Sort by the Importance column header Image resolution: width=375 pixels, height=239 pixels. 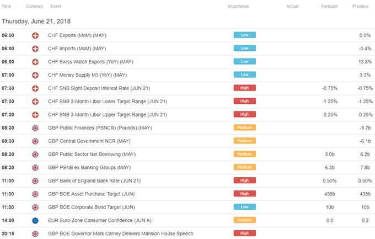click(238, 6)
